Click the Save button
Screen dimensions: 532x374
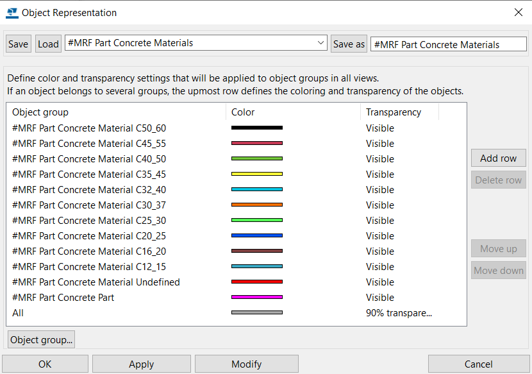[19, 44]
